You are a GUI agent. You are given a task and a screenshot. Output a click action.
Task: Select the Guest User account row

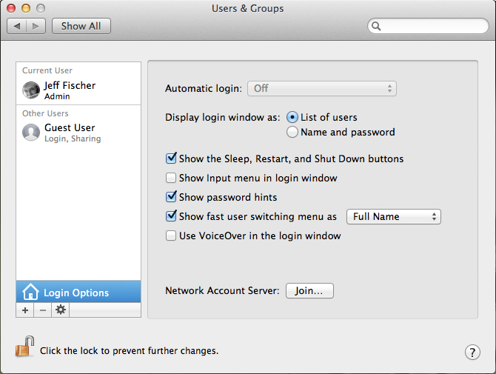coord(78,133)
